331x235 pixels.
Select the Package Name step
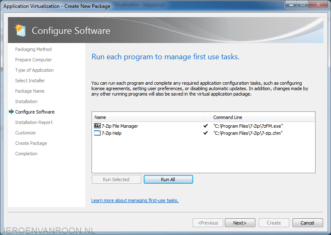30,91
